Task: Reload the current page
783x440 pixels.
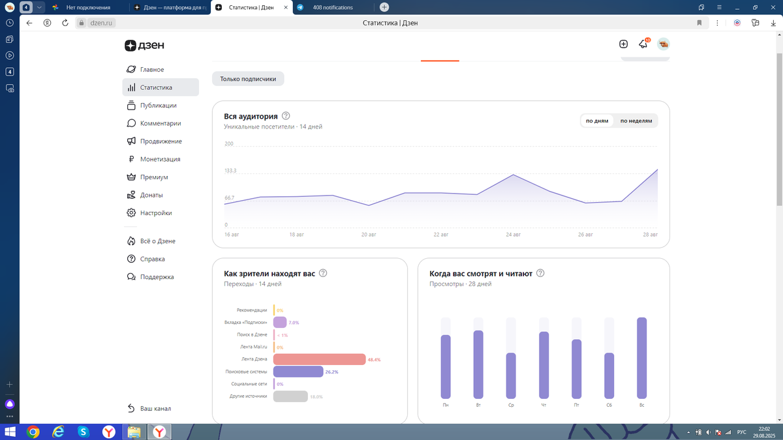Action: point(65,23)
